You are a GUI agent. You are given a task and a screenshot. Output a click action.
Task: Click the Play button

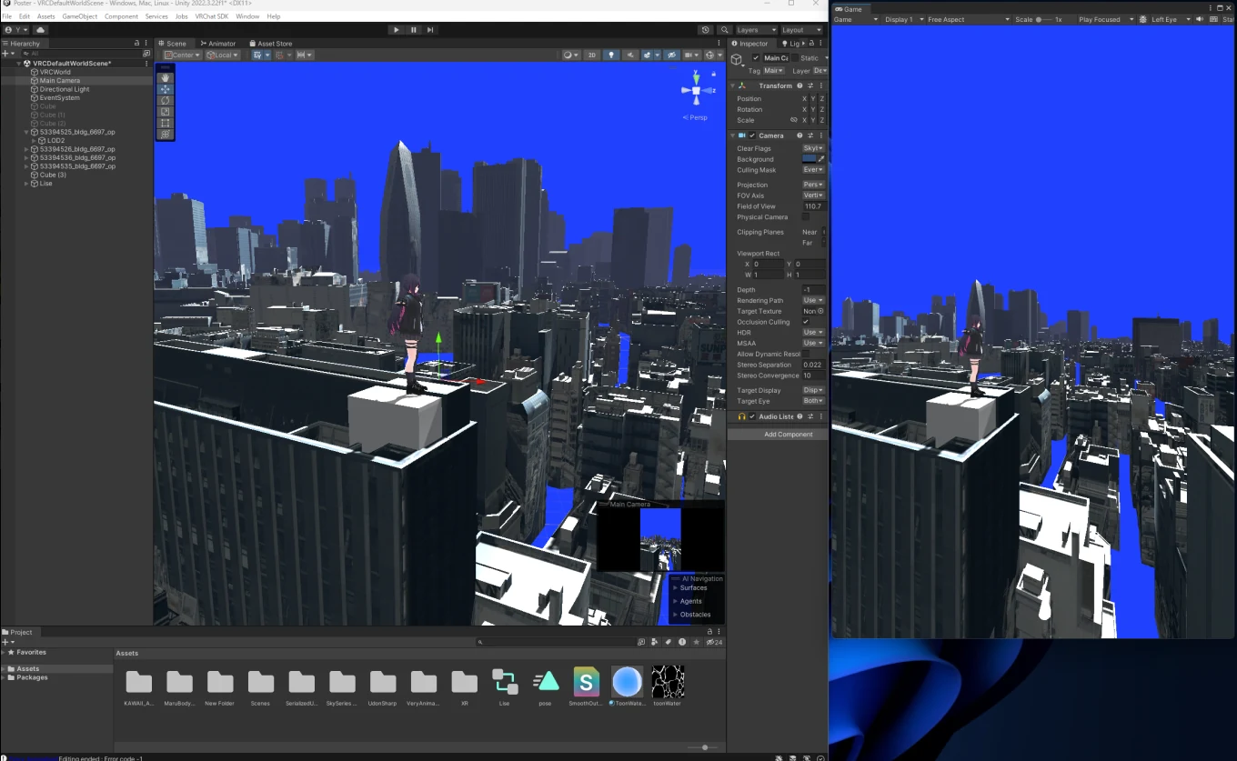[x=396, y=30]
